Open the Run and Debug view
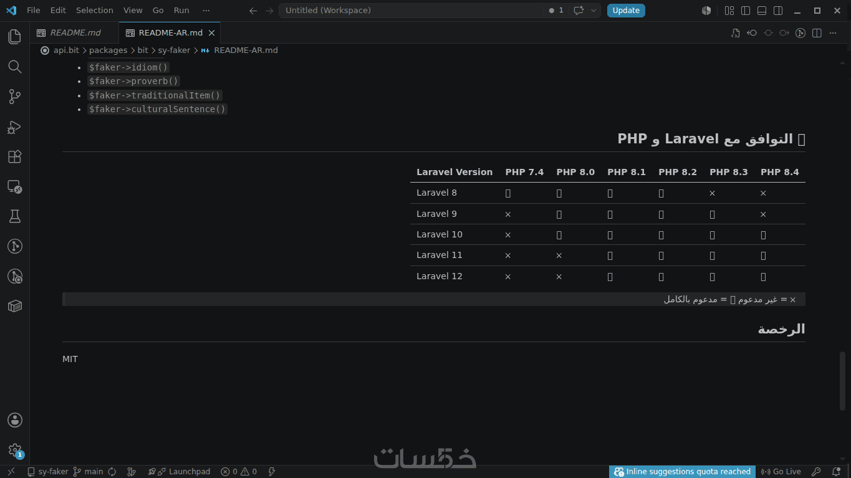Image resolution: width=851 pixels, height=478 pixels. [14, 127]
